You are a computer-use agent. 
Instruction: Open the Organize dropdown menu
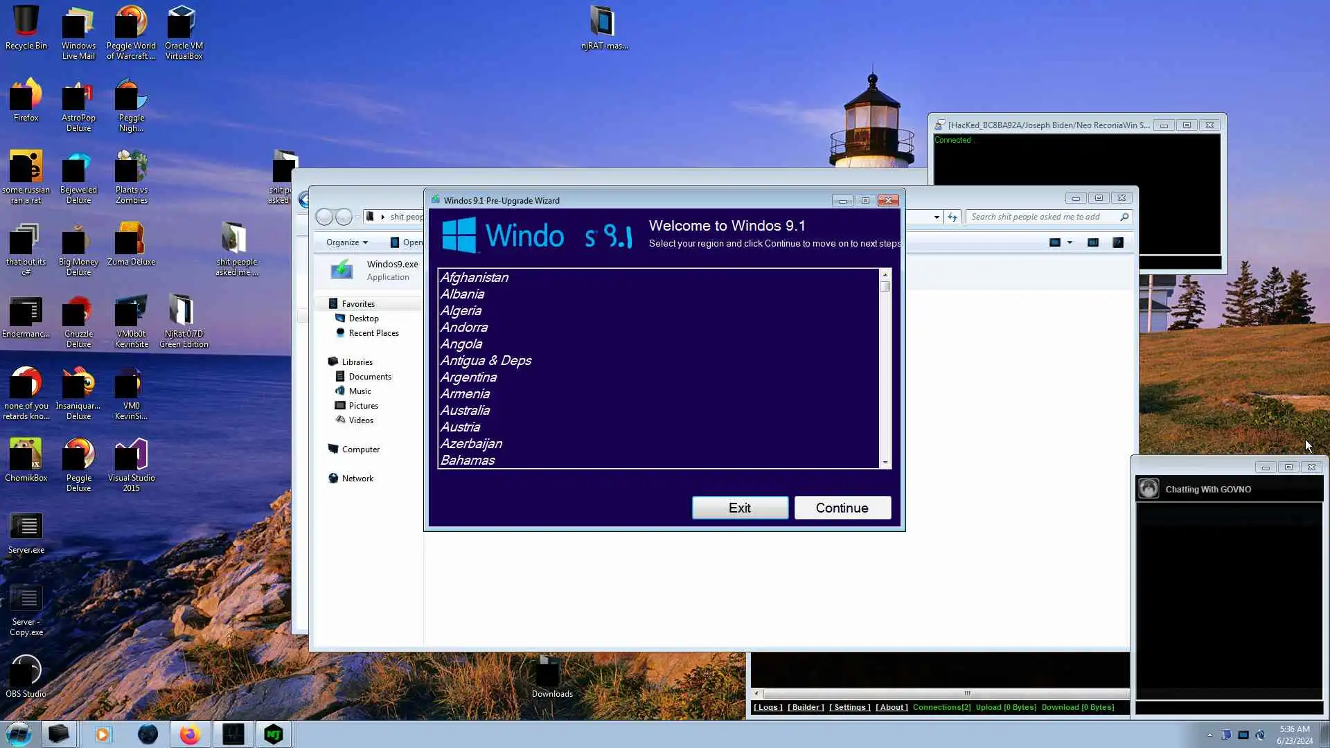347,242
